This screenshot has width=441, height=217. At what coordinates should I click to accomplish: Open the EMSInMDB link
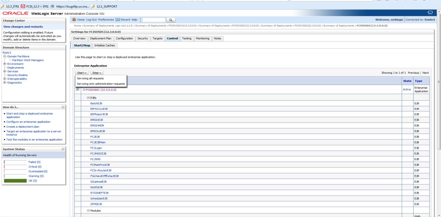[x=97, y=125]
